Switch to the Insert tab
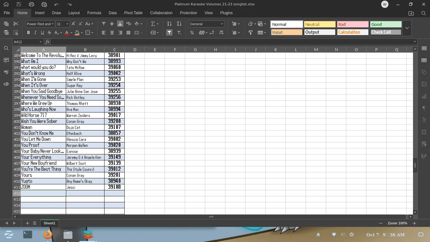Screen dimensions: 430x242 click(40, 13)
